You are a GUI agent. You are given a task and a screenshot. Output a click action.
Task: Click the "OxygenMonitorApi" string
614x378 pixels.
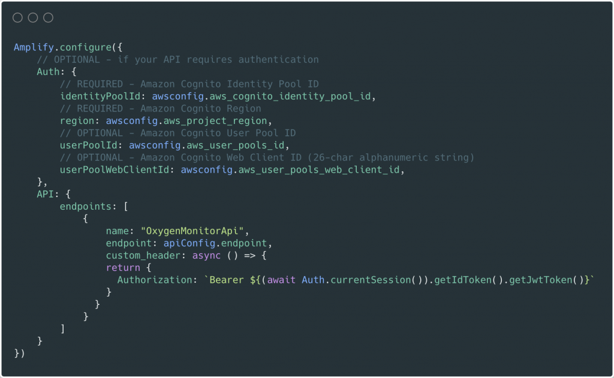(192, 231)
